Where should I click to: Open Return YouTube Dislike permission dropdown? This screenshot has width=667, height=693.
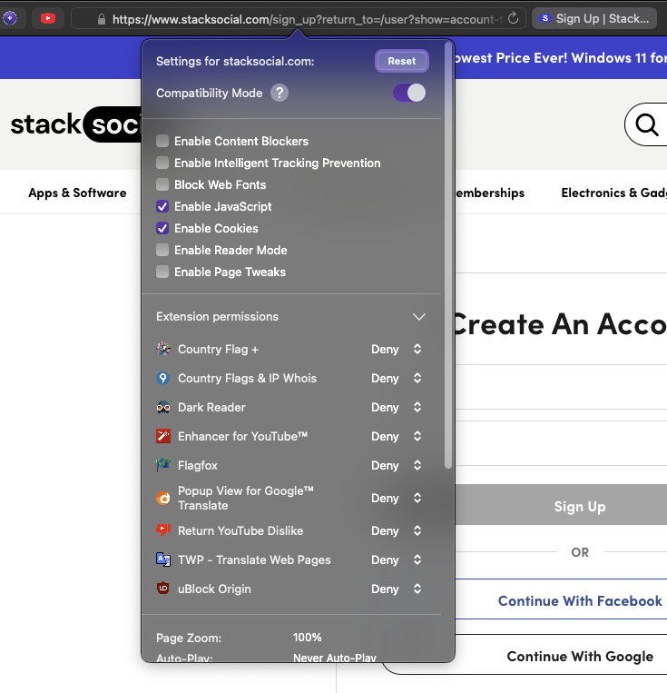397,530
